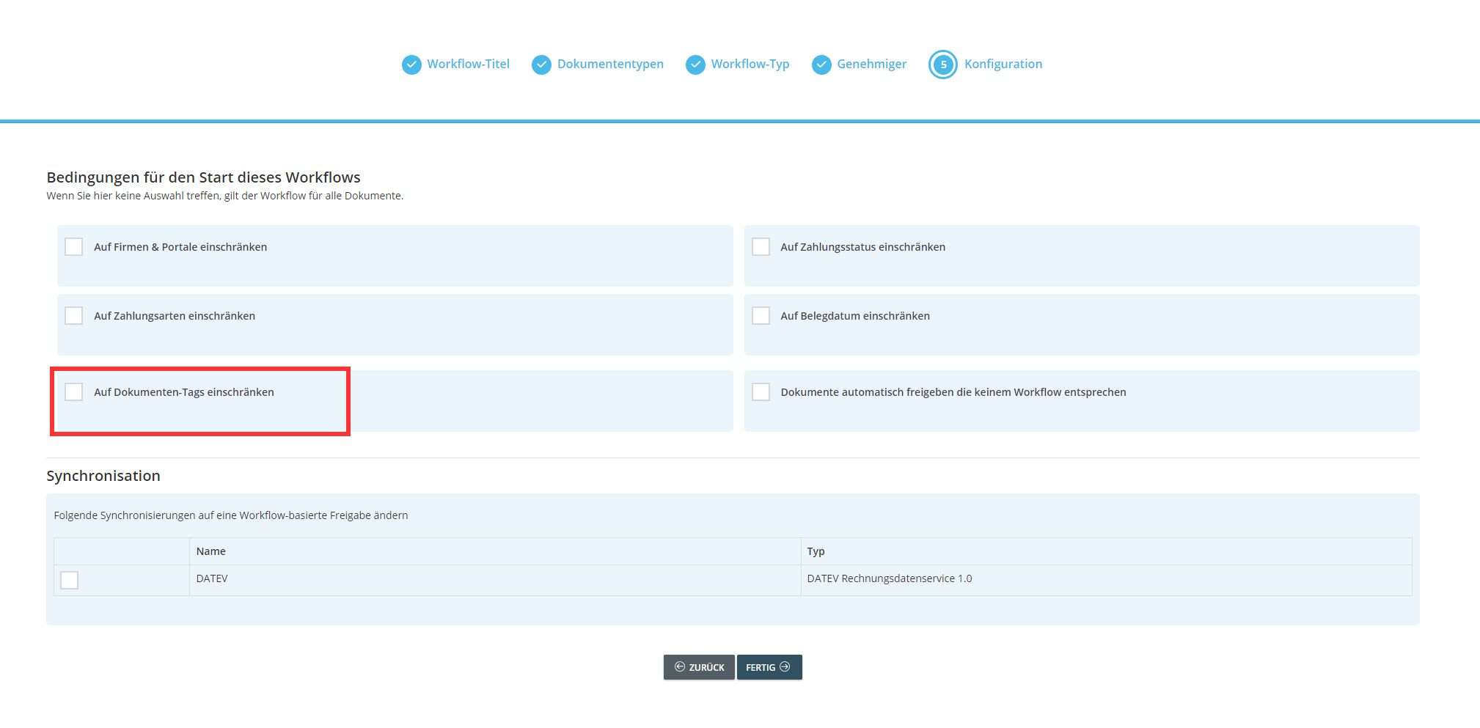The height and width of the screenshot is (728, 1480).
Task: Click the 'Wenn Sie hier keine Auswahl' hint
Action: point(224,196)
